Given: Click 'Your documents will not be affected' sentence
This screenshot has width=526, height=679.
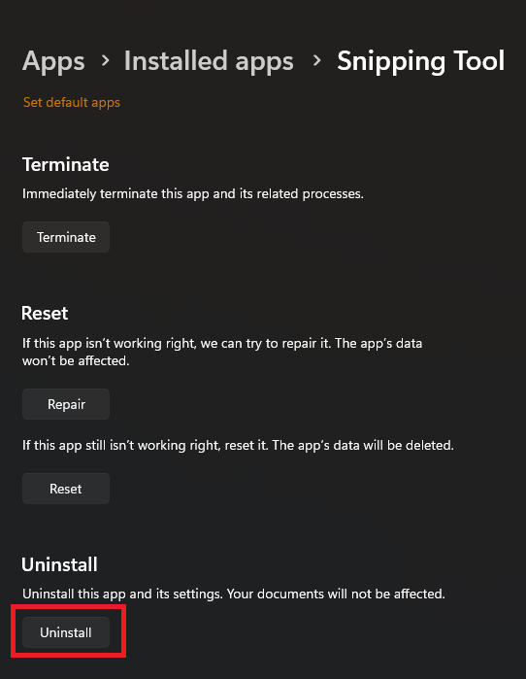Looking at the screenshot, I should coord(336,594).
